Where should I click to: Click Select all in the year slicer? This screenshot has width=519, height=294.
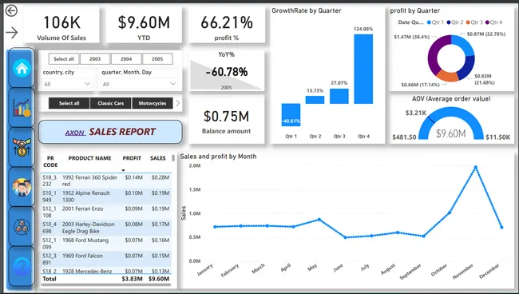click(x=64, y=59)
